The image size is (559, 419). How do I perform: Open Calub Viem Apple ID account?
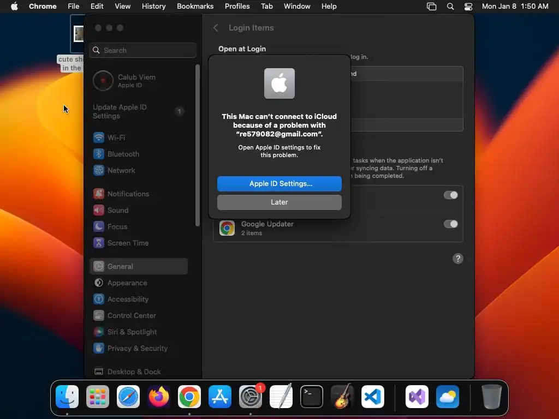(139, 81)
